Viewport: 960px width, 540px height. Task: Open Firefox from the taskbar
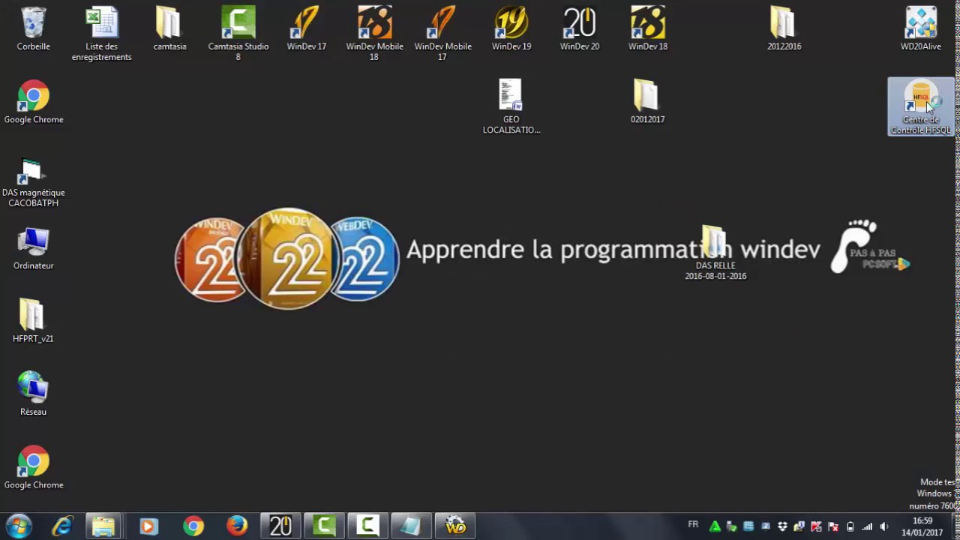[x=237, y=526]
